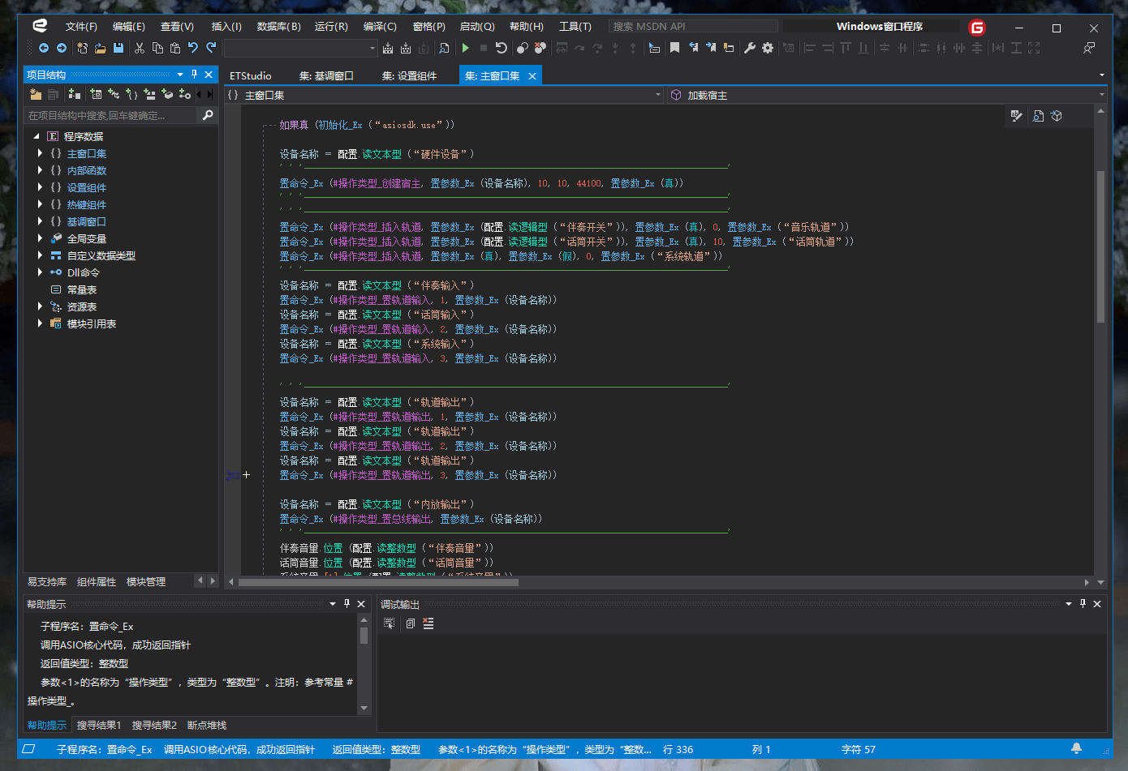Image resolution: width=1128 pixels, height=771 pixels.
Task: Open the 加载宿主 subroutine dropdown
Action: coord(1101,95)
